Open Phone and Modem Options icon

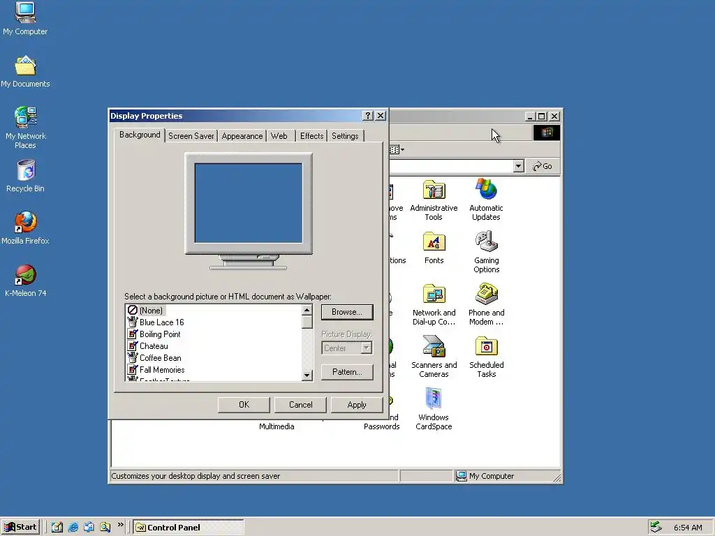(486, 304)
